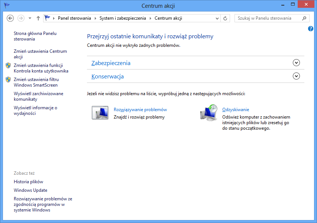Image resolution: width=317 pixels, height=223 pixels.
Task: Click the Rozwiązywanie problemów monitor icon
Action: click(x=100, y=113)
